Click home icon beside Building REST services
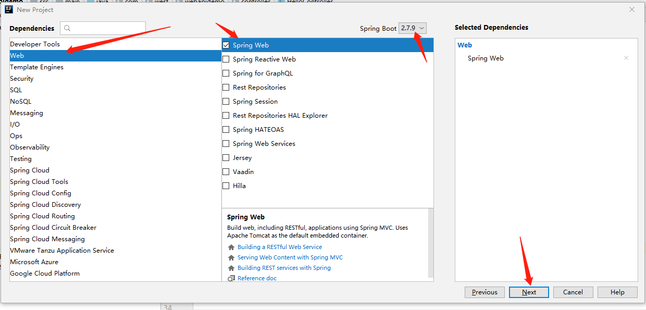 (231, 268)
